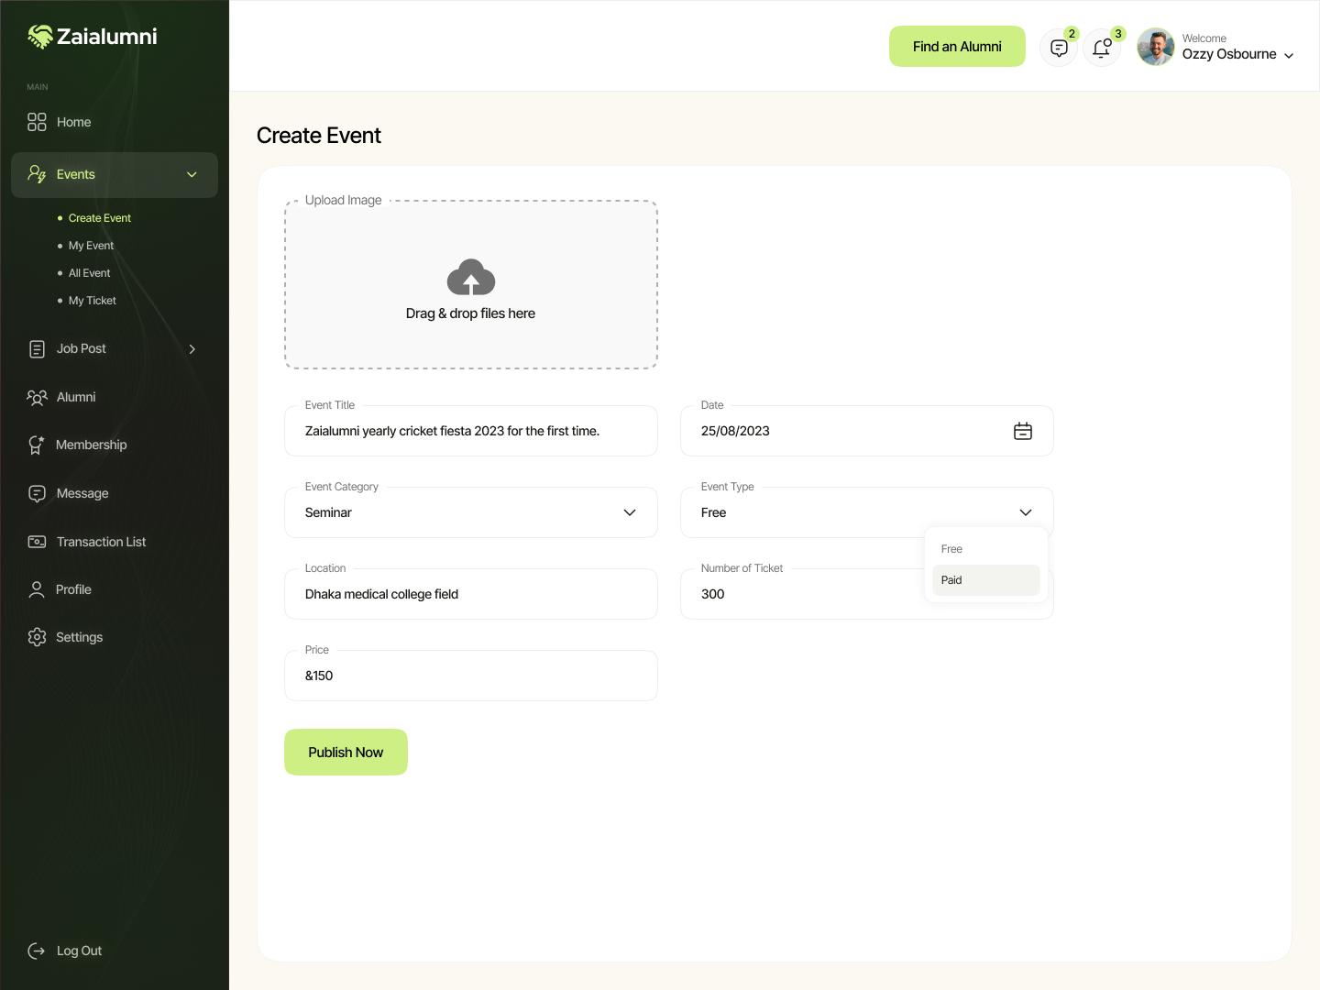1320x990 pixels.
Task: Expand the Job Post section chevron
Action: point(192,349)
